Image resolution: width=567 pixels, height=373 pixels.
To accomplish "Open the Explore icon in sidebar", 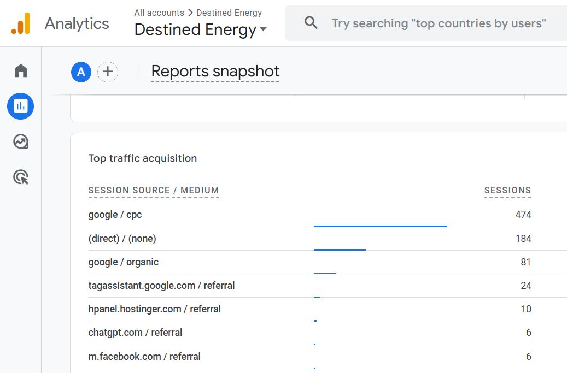I will pyautogui.click(x=21, y=141).
